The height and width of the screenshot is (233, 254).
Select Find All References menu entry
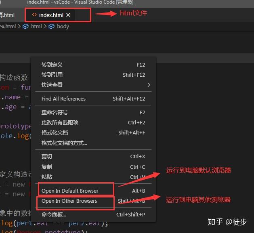(x=93, y=99)
